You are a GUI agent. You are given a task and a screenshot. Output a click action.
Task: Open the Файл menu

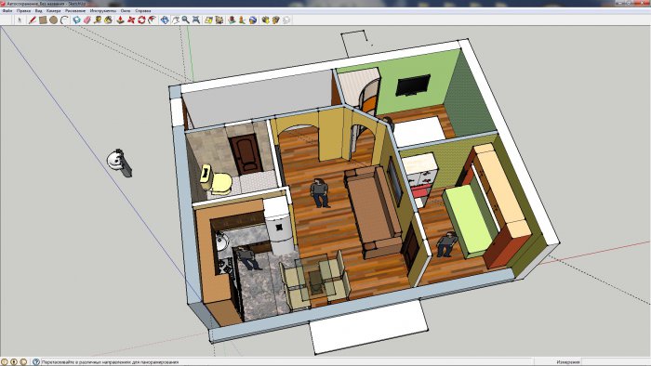click(7, 11)
